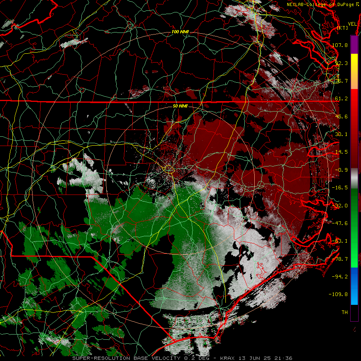The width and height of the screenshot is (361, 361).
Task: Select the 30.1 legend value
Action: pos(341,134)
